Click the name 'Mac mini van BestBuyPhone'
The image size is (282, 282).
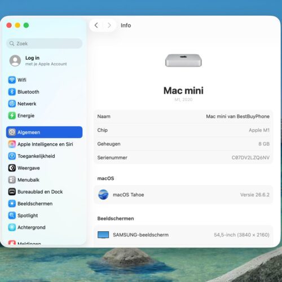point(237,116)
